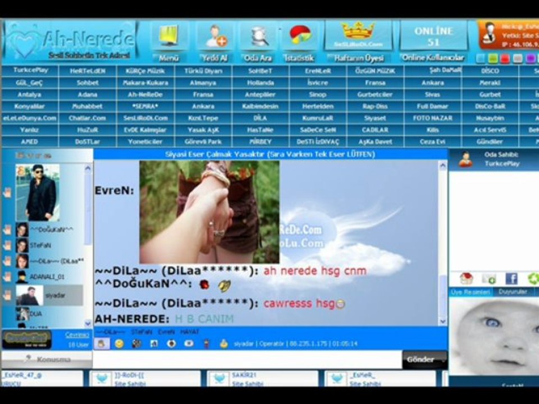Click hand icon beside STeFaN

[x=7, y=245]
